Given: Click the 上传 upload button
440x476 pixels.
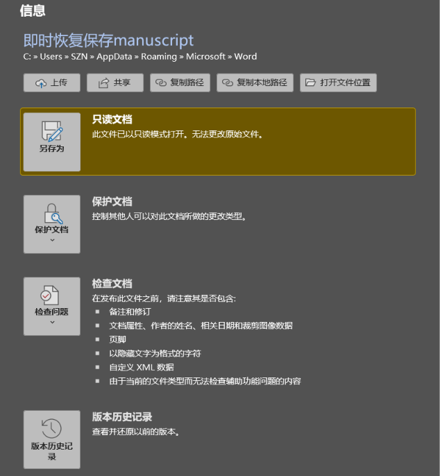Looking at the screenshot, I should 52,83.
